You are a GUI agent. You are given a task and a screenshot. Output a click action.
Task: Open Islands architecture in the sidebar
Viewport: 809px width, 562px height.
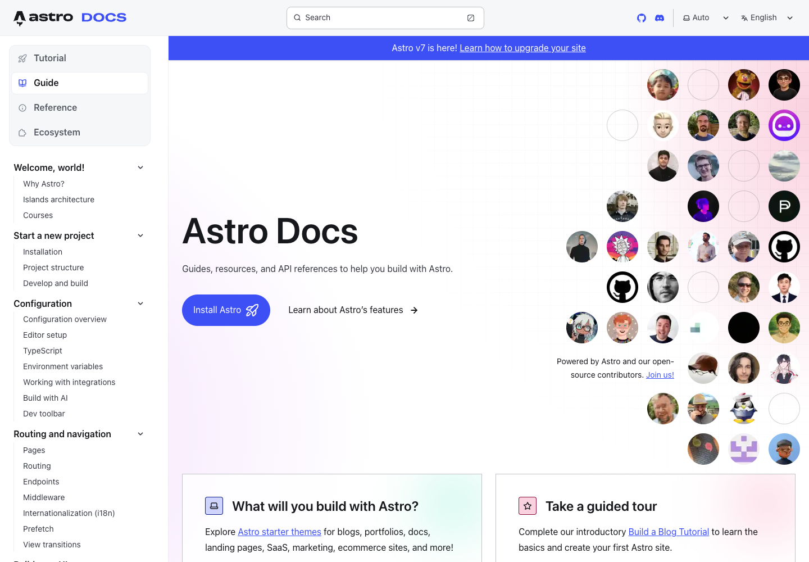click(x=58, y=200)
